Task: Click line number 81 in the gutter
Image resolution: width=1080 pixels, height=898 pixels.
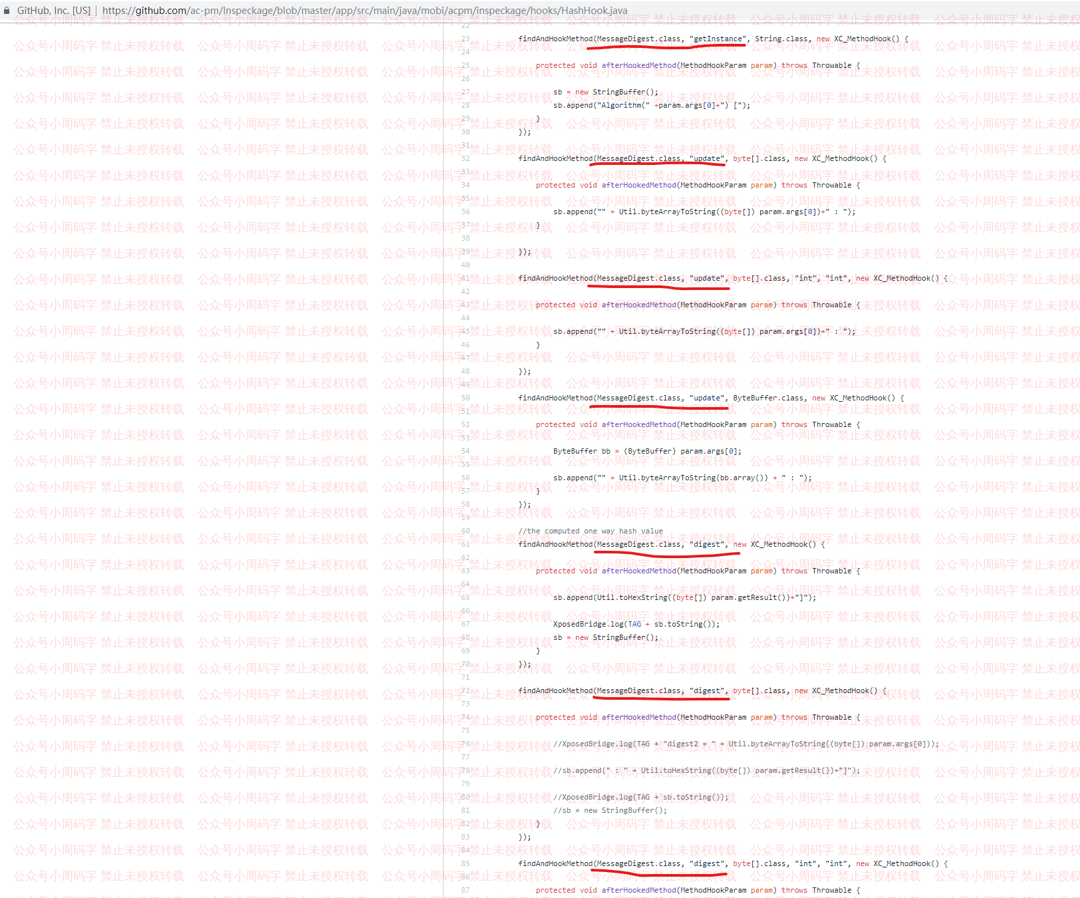Action: (466, 810)
